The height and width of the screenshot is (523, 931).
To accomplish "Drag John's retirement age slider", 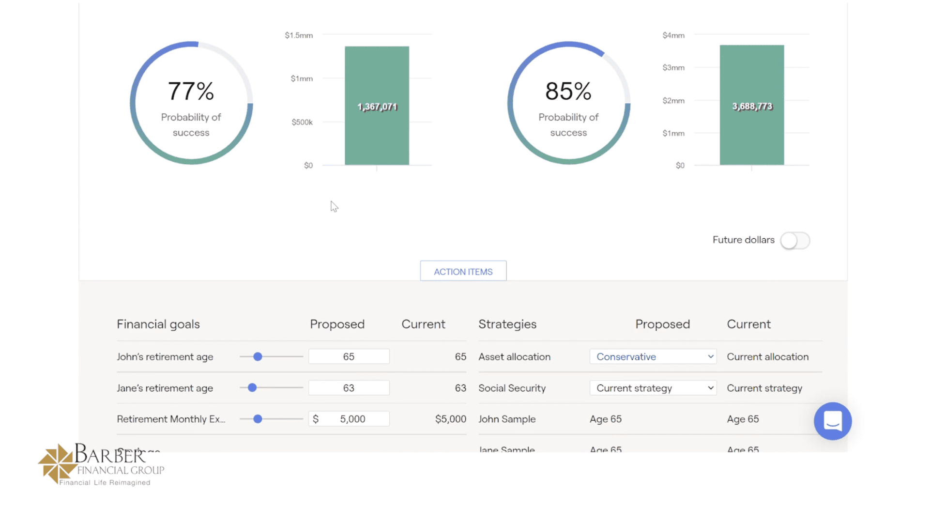I will [x=259, y=356].
